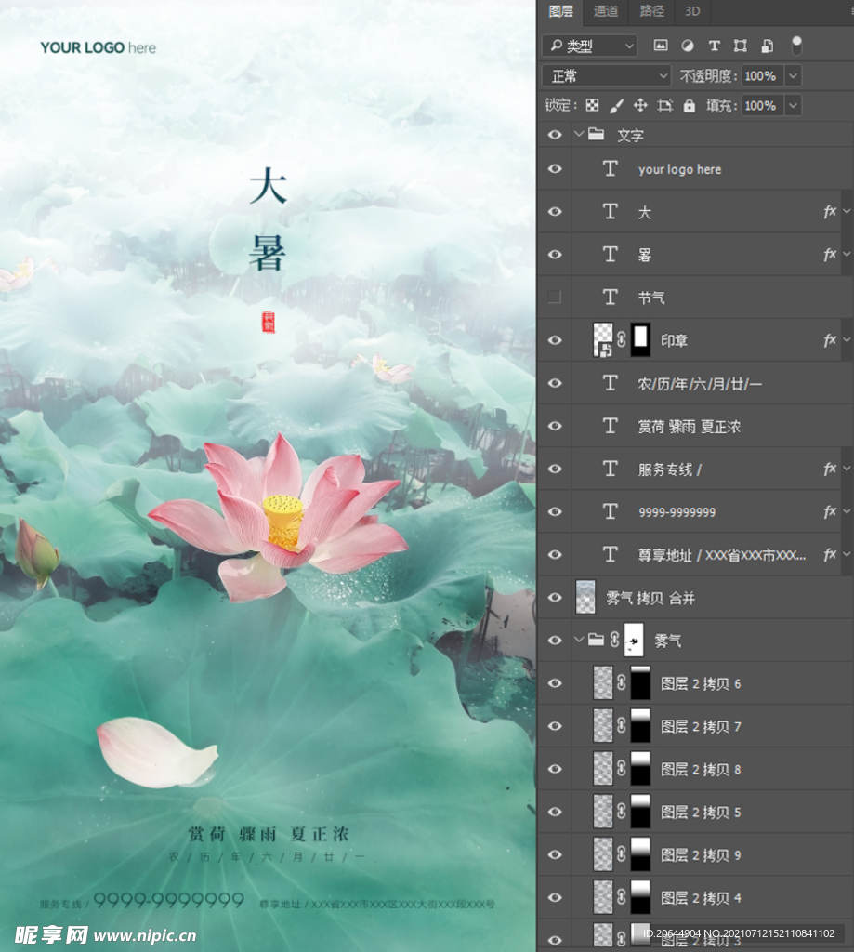
Task: Select the filter by pixel layers icon
Action: pos(659,45)
